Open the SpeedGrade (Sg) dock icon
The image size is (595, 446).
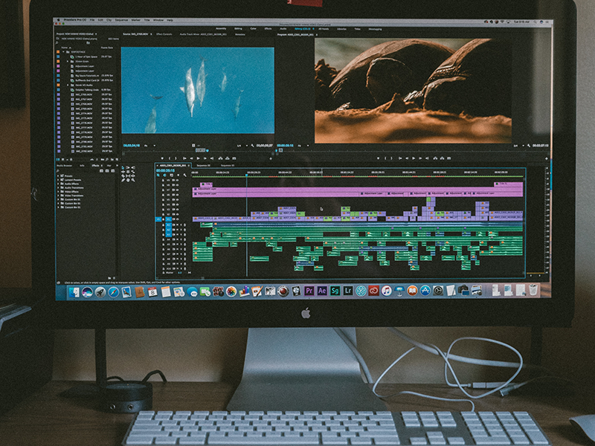tap(335, 291)
